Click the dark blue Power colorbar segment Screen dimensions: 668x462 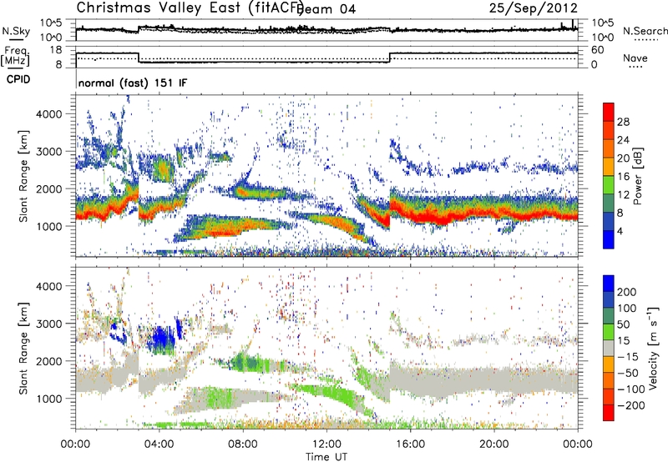[609, 221]
